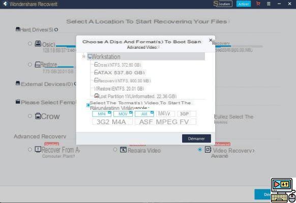Collapse the Workstation tree node
The height and width of the screenshot is (203, 296).
[x=83, y=56]
